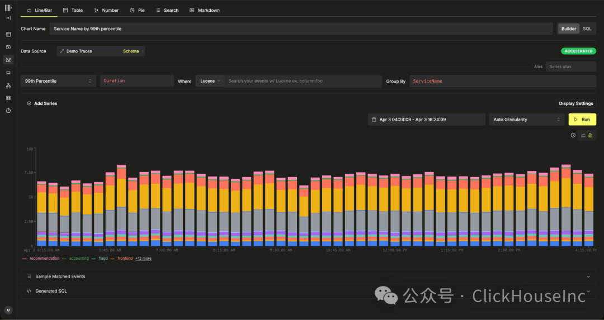Viewport: 604px width, 320px height.
Task: Click the HyperDX logo icon in the sidebar
Action: (8, 8)
